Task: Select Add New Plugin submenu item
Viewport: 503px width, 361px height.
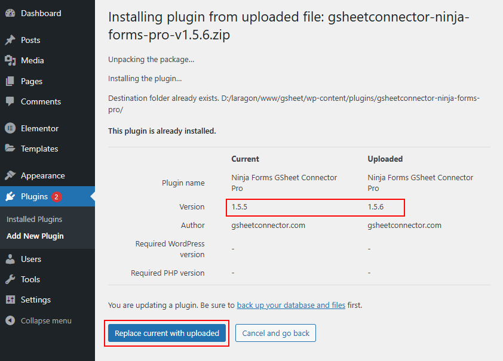Action: (35, 236)
